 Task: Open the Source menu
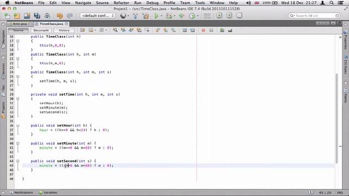coord(103,3)
